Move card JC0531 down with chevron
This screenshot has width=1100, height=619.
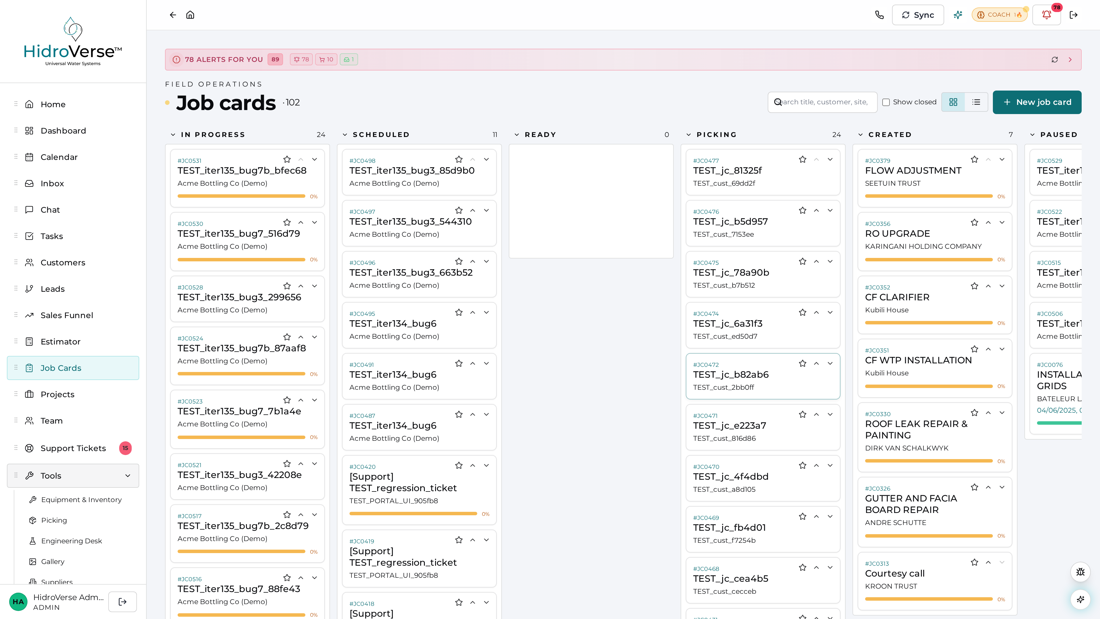point(314,159)
